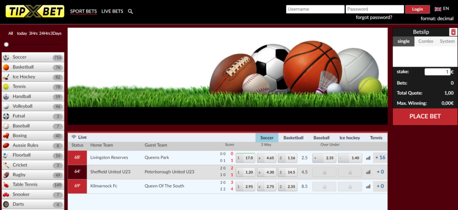Screen dimensions: 458x210
Task: Bet away win 14.5 on Peterborough United U23
Action: [288, 172]
